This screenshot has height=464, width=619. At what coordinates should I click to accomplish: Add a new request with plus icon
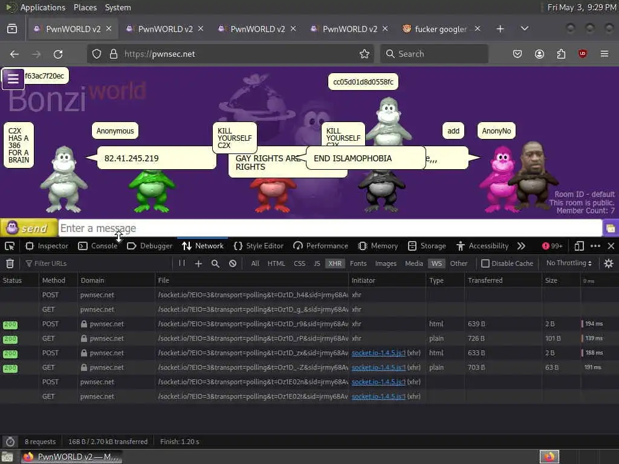[198, 263]
